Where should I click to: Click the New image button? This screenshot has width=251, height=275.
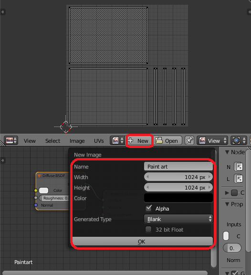(x=139, y=141)
